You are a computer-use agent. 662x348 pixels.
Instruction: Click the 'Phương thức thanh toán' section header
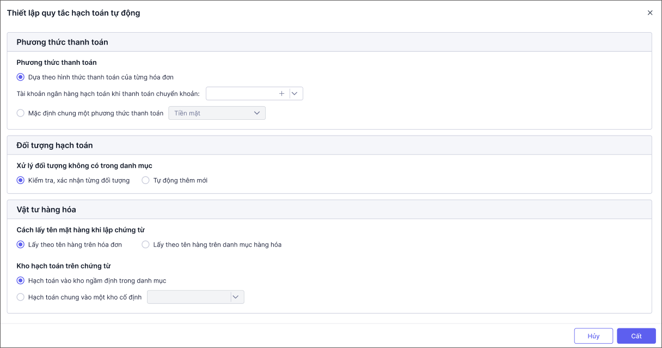[62, 42]
